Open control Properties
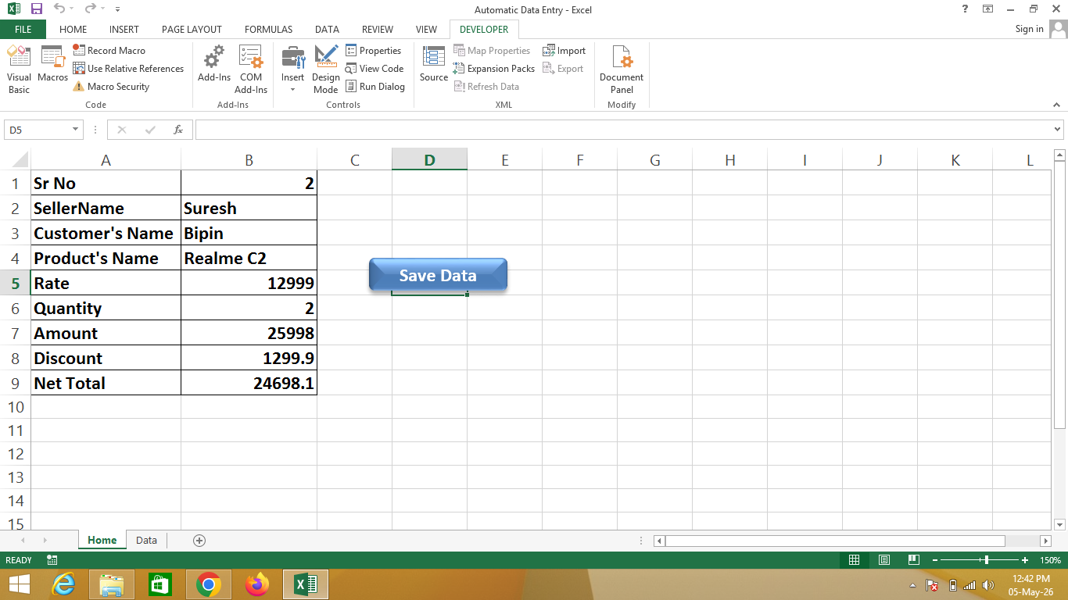 point(373,50)
